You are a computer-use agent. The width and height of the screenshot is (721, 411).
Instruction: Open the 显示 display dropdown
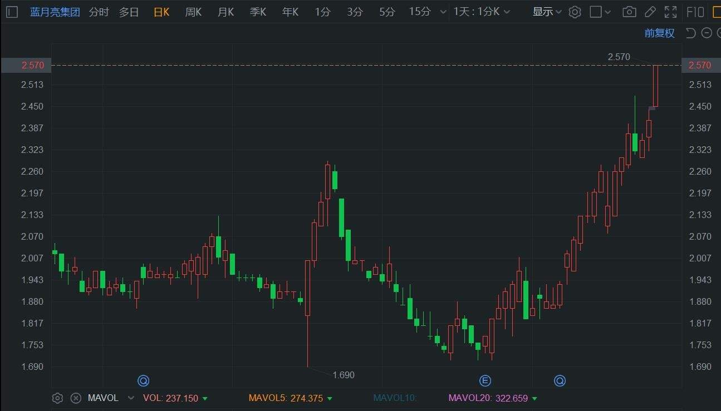547,12
